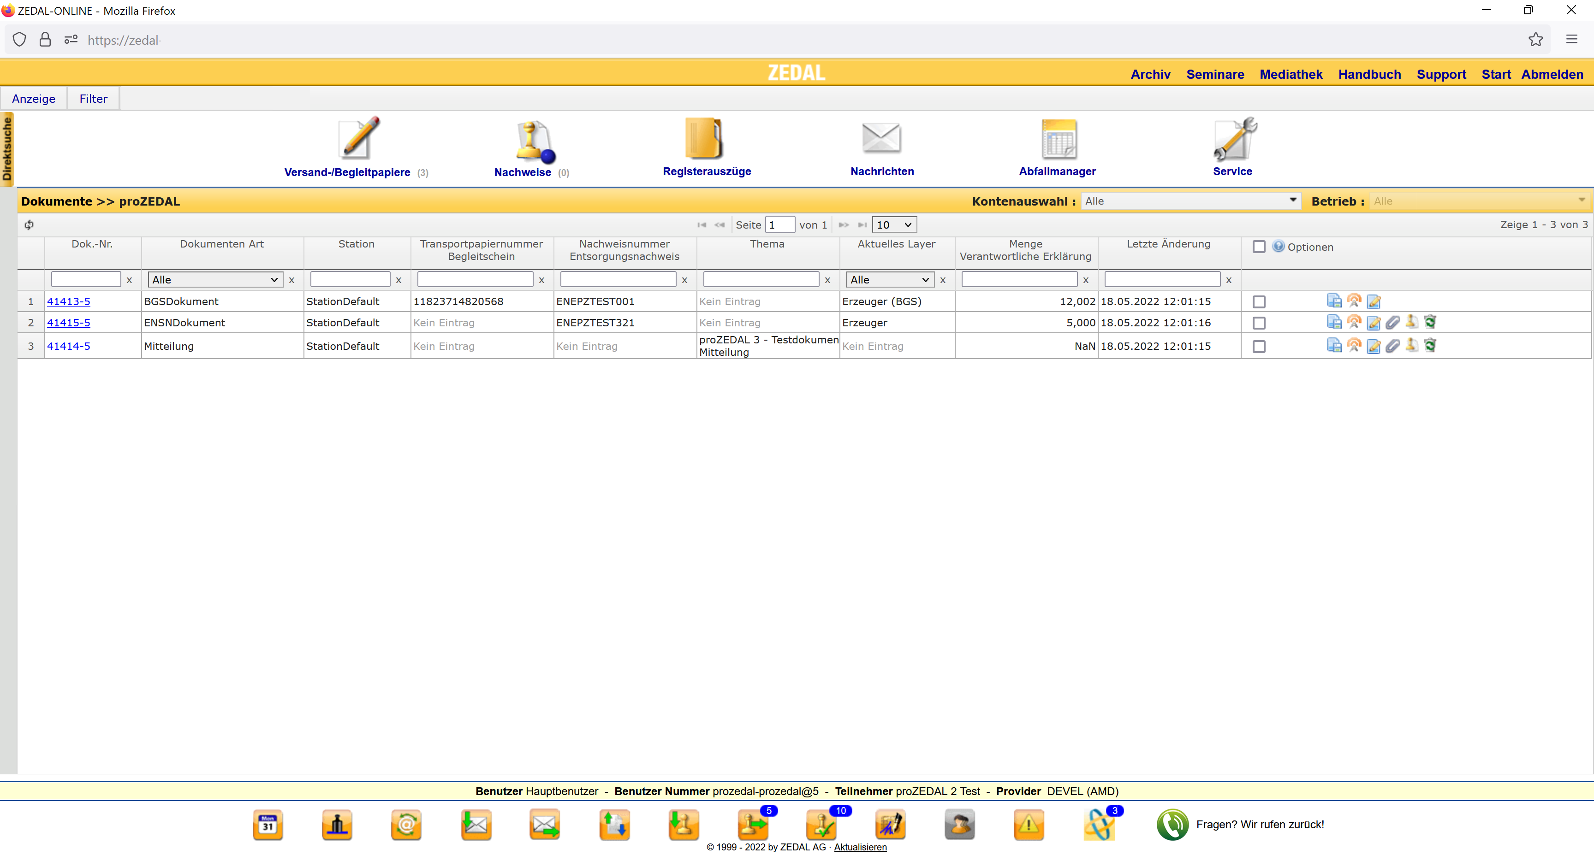Toggle the select-all Optionen checkbox
The image size is (1594, 861).
coord(1259,247)
